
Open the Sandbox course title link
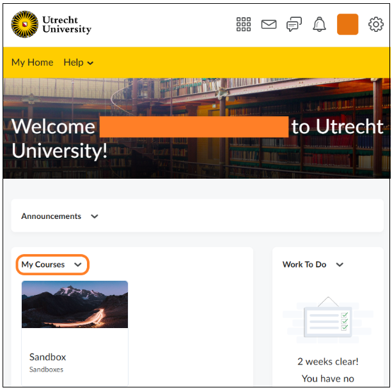(47, 357)
